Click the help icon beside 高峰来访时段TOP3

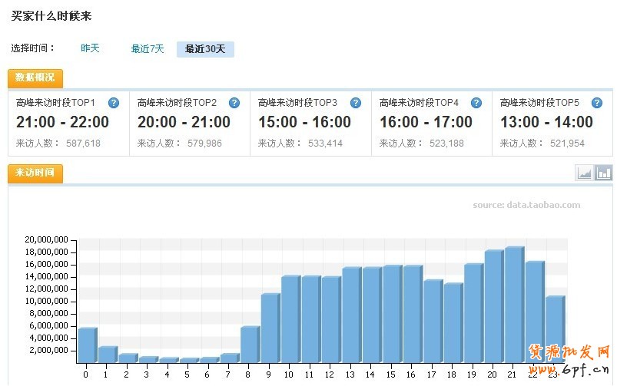(x=356, y=103)
